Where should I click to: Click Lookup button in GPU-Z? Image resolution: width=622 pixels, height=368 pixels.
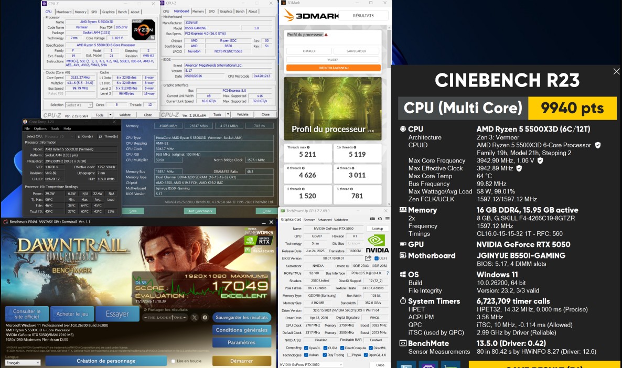coord(378,229)
